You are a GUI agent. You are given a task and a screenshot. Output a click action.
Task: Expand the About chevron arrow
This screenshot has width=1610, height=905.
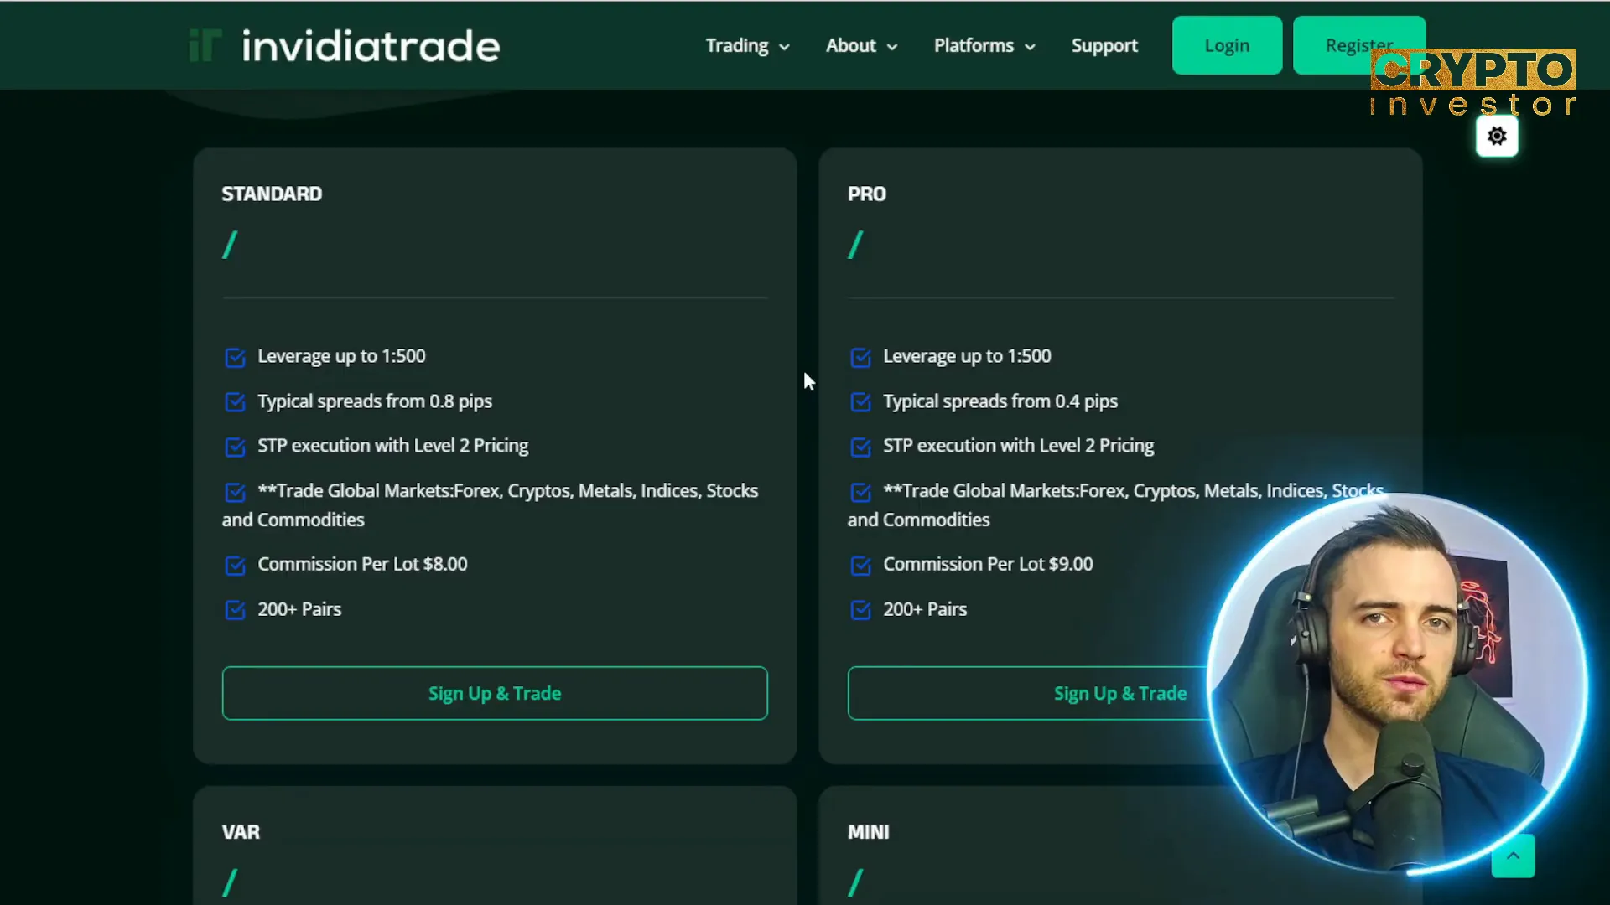[892, 47]
